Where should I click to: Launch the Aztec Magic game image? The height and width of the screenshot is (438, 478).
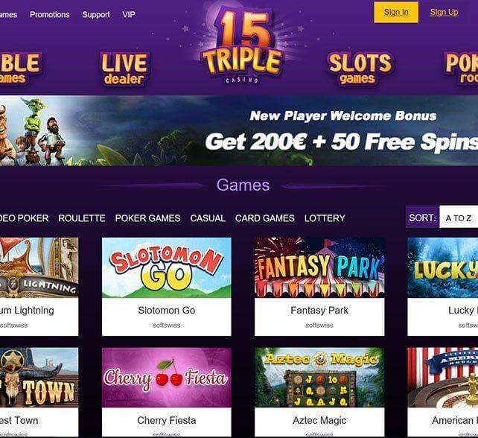[x=319, y=378]
